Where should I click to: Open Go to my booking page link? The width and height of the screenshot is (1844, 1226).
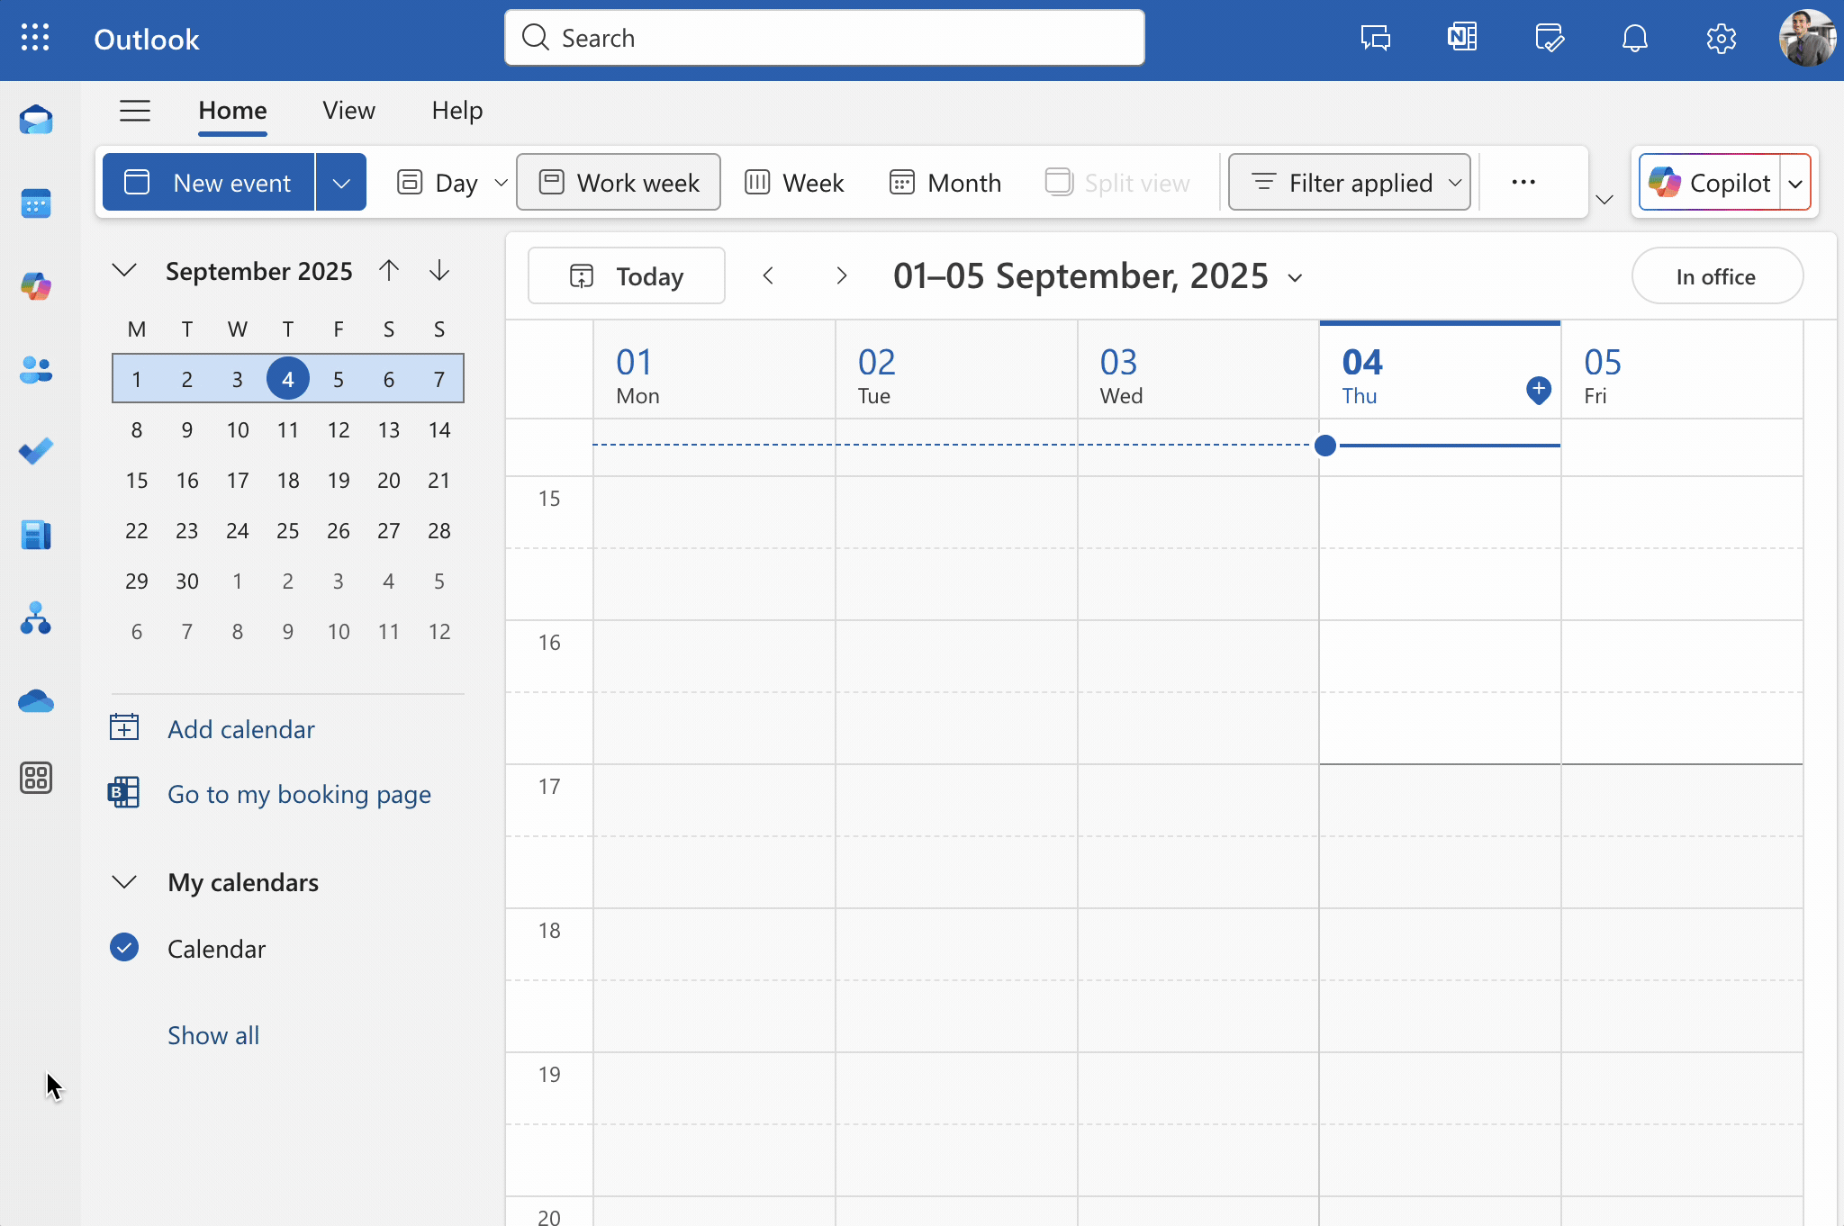[x=299, y=794]
